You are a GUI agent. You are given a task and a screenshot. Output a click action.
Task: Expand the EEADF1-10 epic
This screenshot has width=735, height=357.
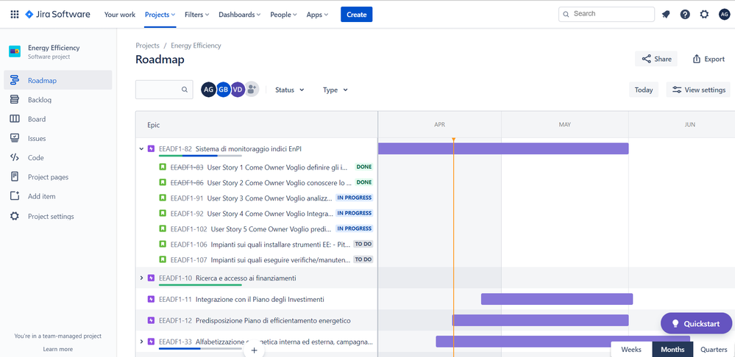click(141, 278)
